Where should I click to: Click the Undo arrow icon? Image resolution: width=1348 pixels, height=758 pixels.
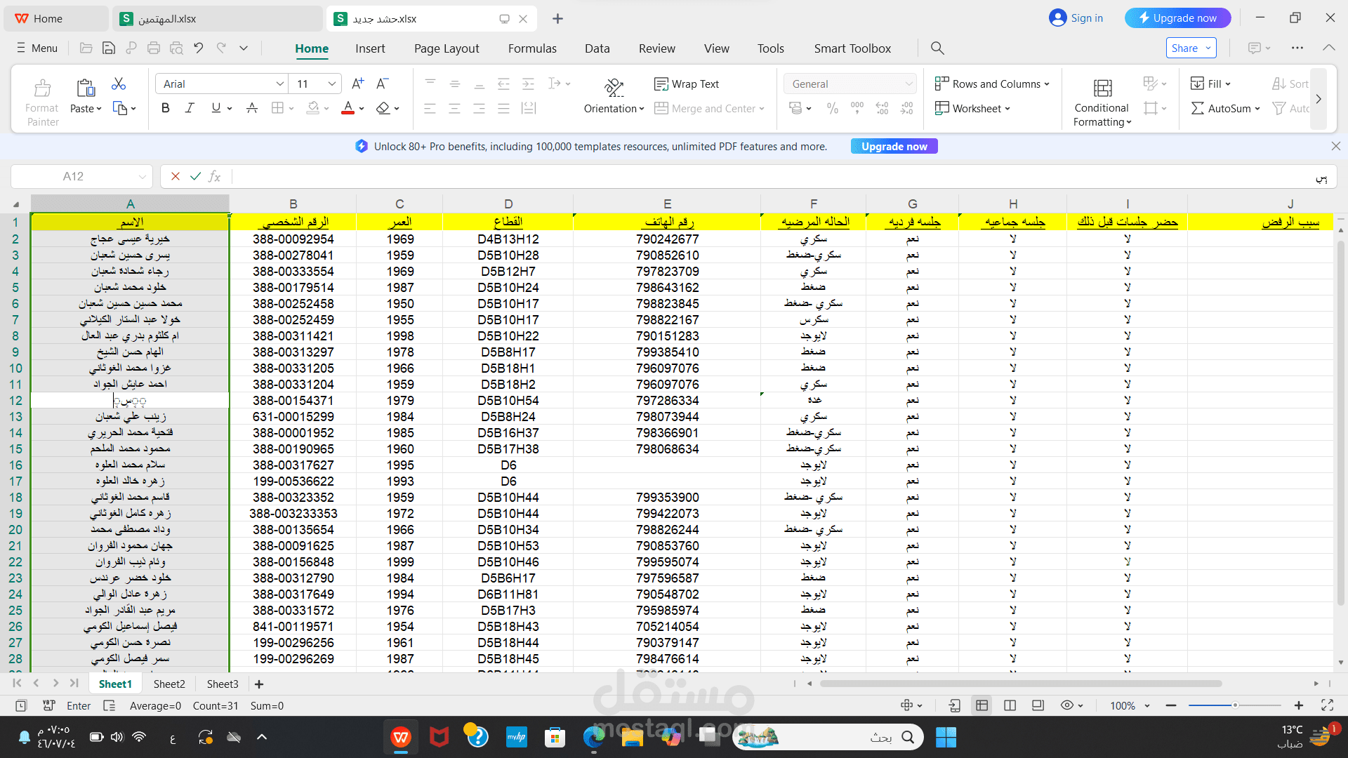click(199, 48)
